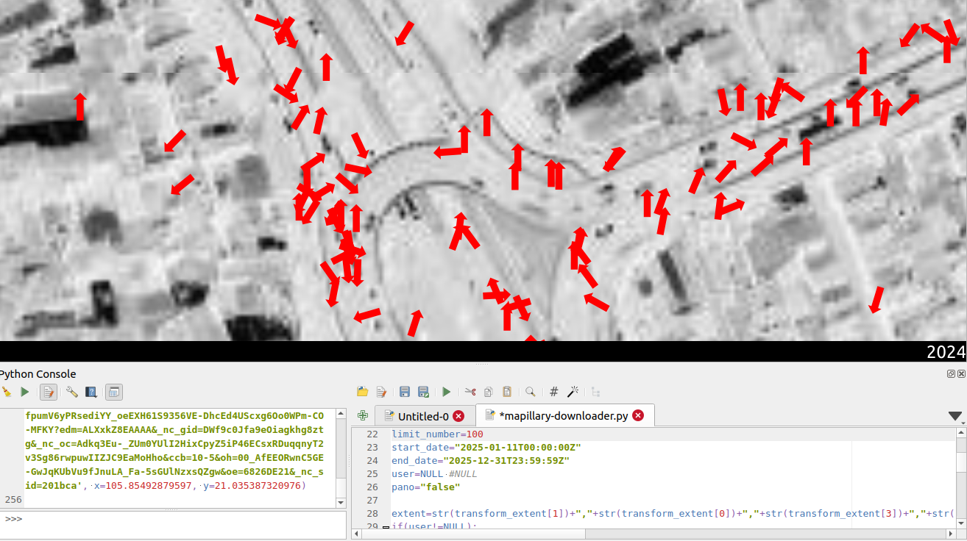
Task: Save script as a new file
Action: click(423, 392)
